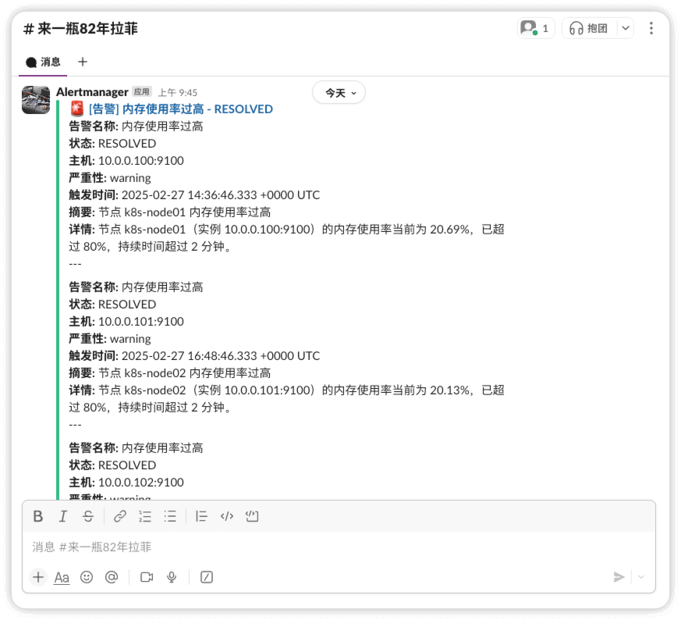
Task: Open the 今天 date jump dropdown
Action: (x=339, y=93)
